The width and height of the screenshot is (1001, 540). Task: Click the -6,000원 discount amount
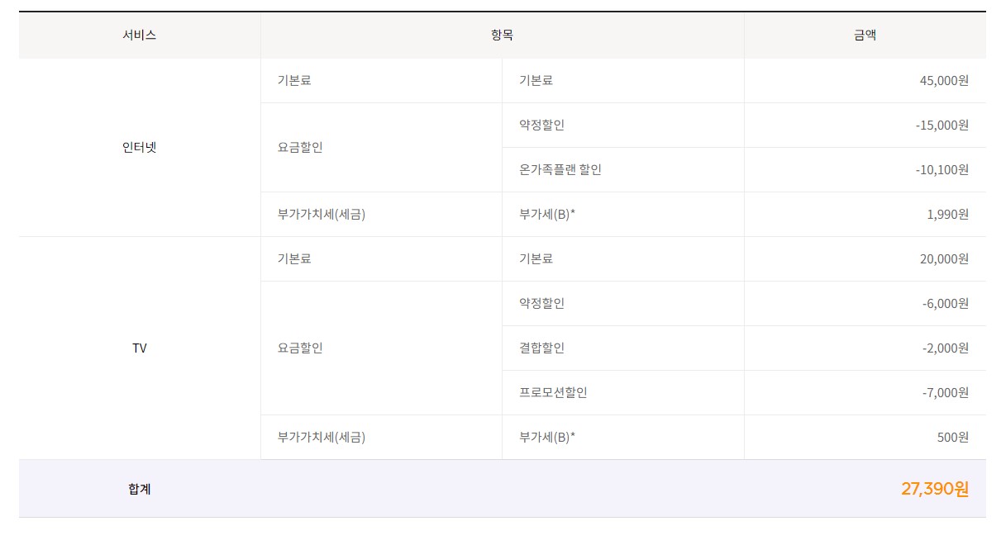[945, 304]
